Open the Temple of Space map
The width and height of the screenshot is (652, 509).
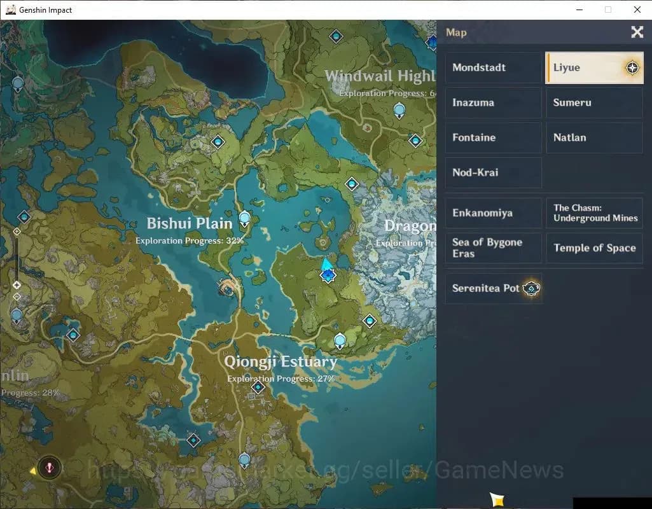[x=594, y=248]
